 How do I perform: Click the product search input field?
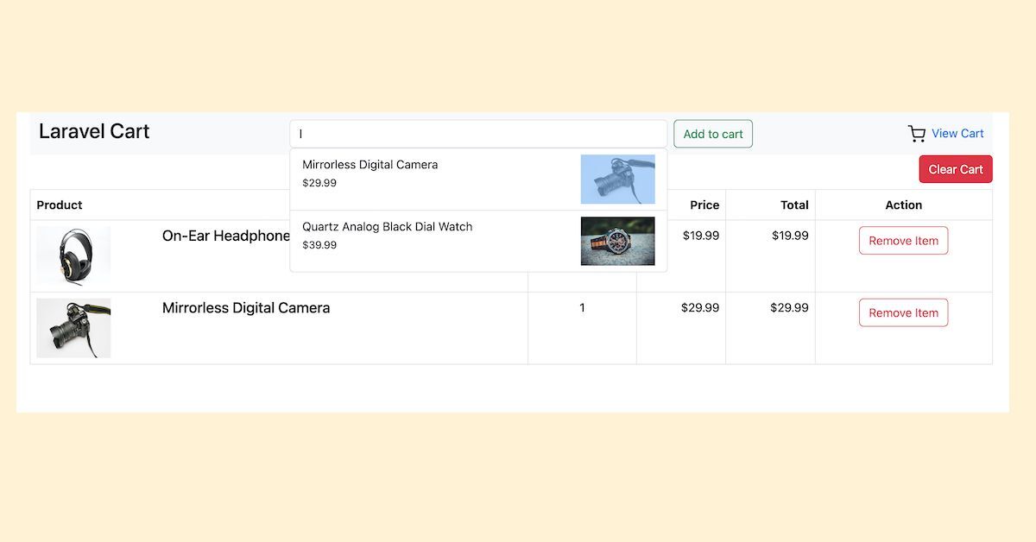point(477,134)
